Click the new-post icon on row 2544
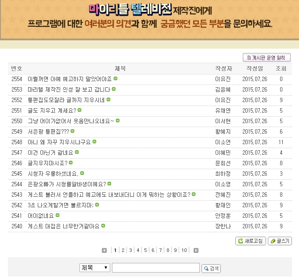Image resolution: width=299 pixels, height=280 pixels. pos(109,184)
